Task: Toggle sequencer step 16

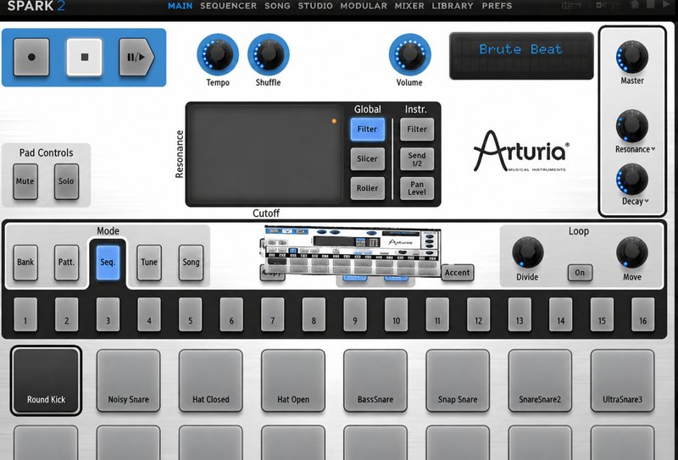Action: click(x=643, y=314)
